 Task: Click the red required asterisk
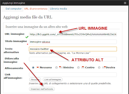coord(27,44)
